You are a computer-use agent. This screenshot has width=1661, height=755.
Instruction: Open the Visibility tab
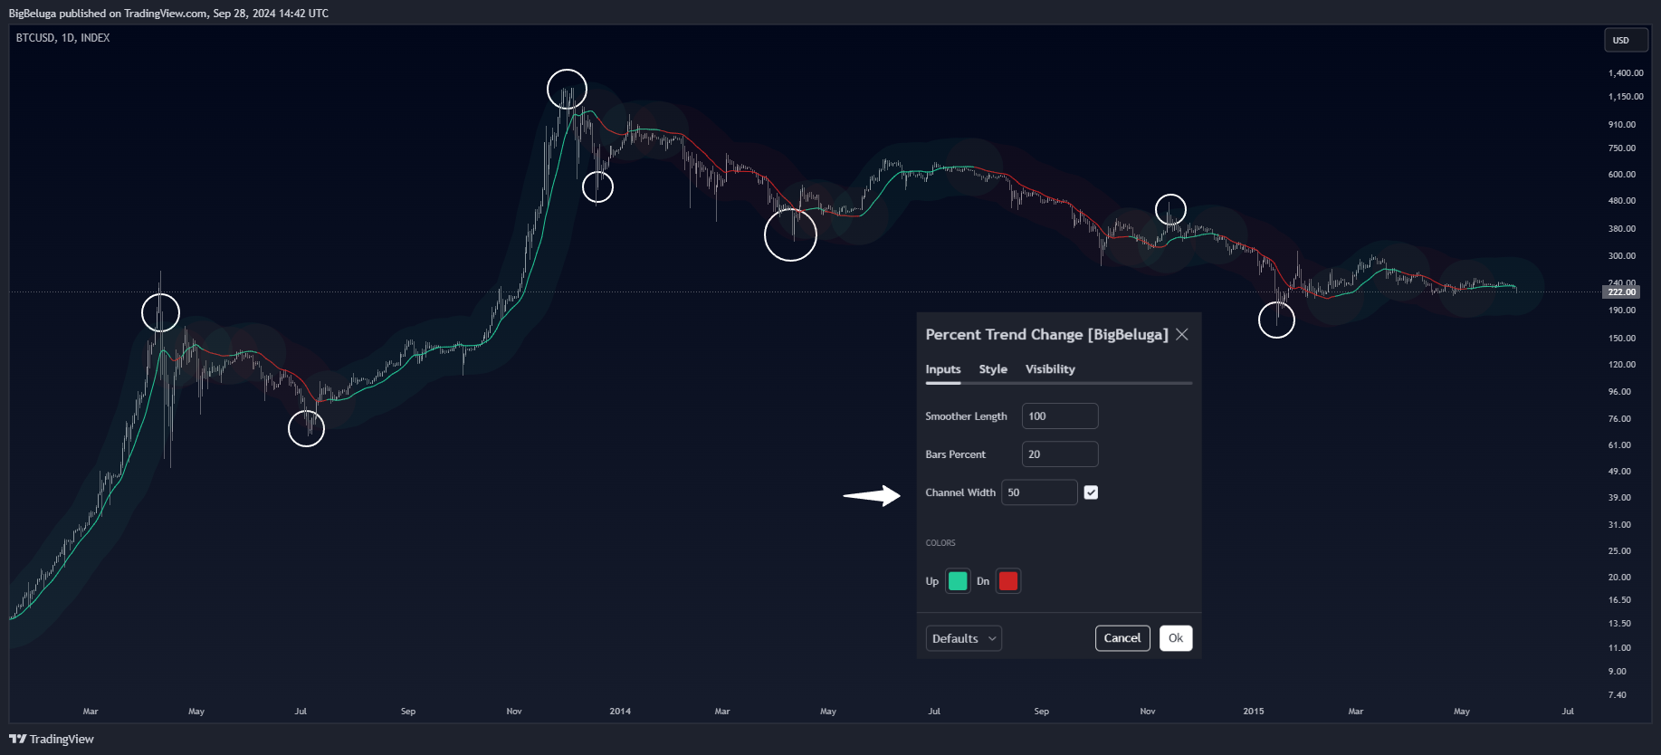pos(1050,369)
